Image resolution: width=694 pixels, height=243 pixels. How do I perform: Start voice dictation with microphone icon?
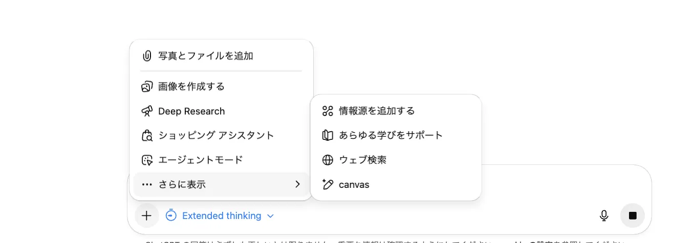click(x=604, y=216)
